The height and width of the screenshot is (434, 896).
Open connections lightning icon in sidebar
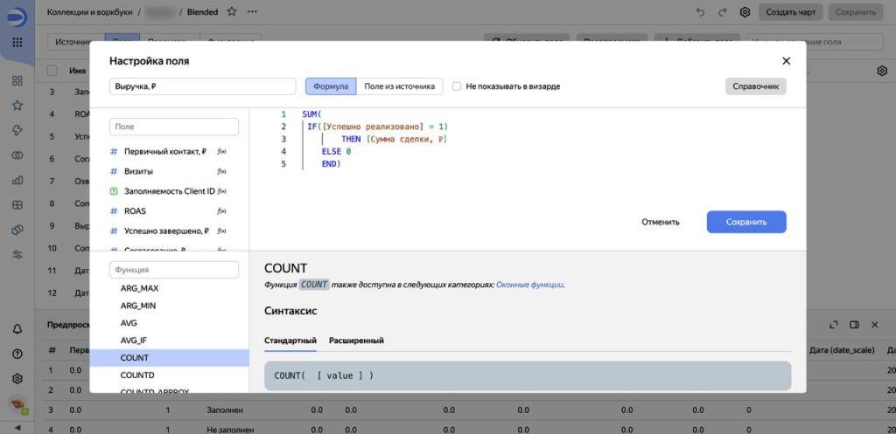[x=17, y=130]
